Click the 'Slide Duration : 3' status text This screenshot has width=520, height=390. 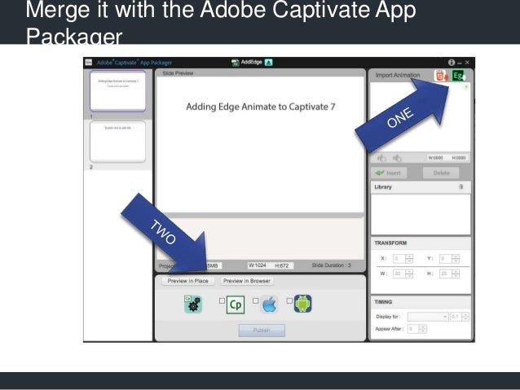331,265
